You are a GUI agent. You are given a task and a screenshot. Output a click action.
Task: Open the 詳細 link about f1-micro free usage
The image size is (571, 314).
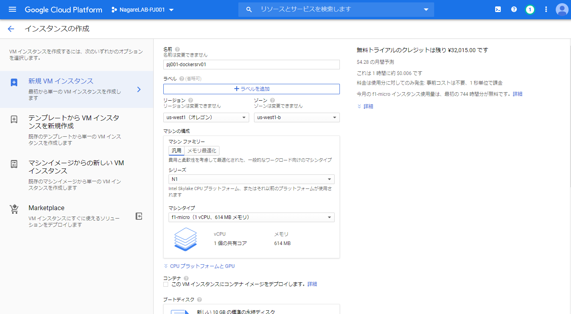[x=518, y=94]
